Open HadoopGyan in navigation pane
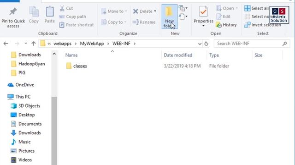The height and width of the screenshot is (165, 295). (28, 64)
